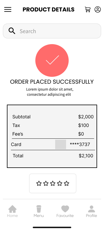Rate the order two stars

point(46,183)
